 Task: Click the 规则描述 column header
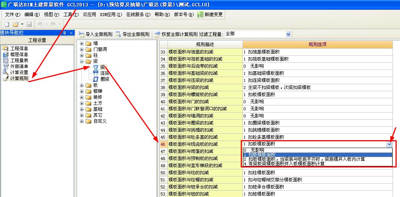tap(205, 44)
